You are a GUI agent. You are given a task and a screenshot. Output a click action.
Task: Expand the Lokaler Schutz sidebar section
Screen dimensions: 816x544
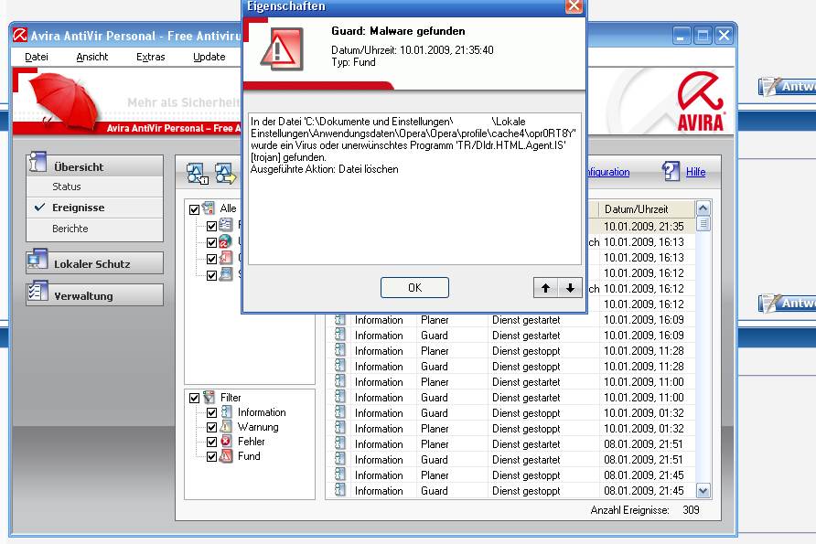pos(95,263)
